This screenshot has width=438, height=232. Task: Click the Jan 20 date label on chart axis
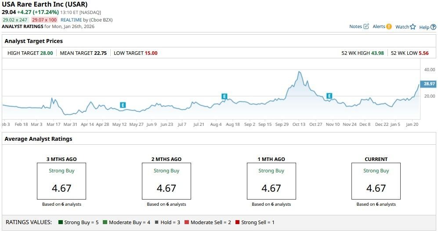point(413,125)
